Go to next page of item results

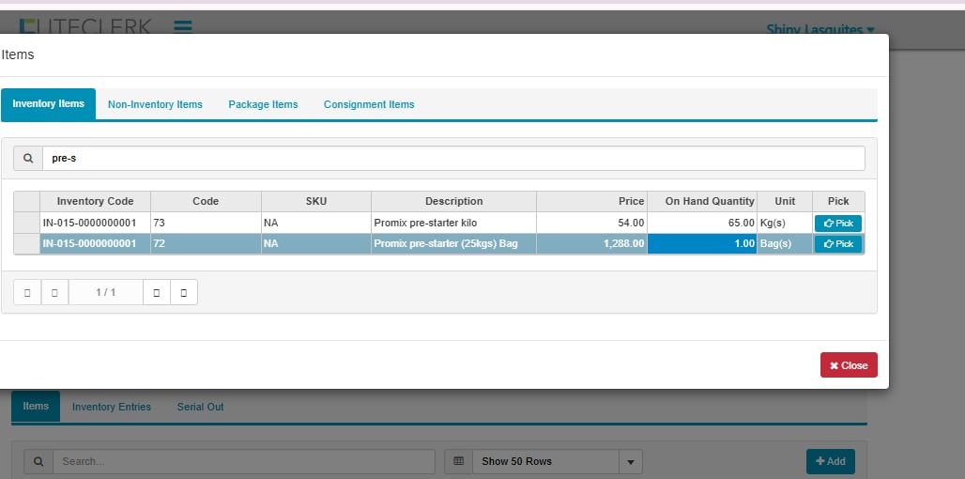pos(156,293)
